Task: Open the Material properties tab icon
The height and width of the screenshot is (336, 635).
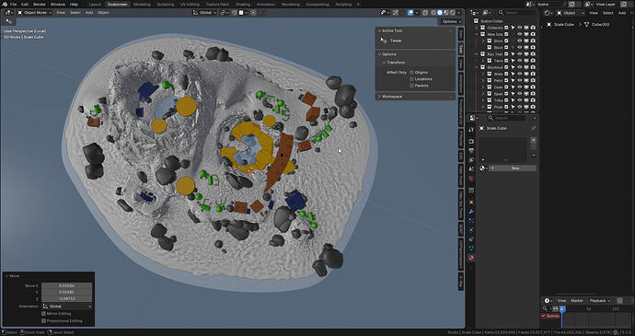Action: tap(471, 258)
